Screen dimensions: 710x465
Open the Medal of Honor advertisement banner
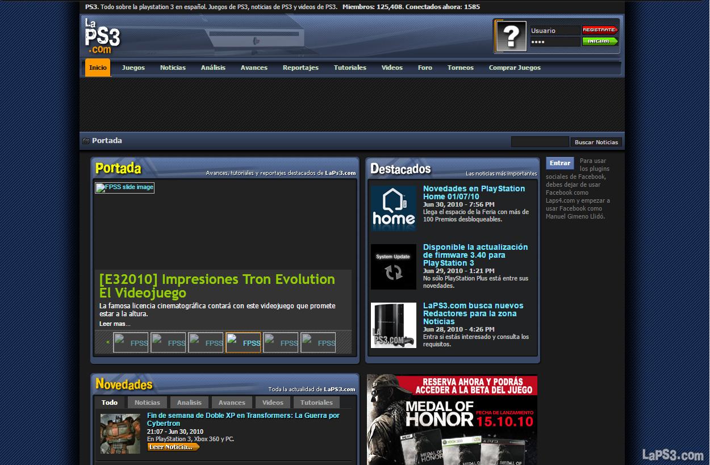click(x=452, y=420)
